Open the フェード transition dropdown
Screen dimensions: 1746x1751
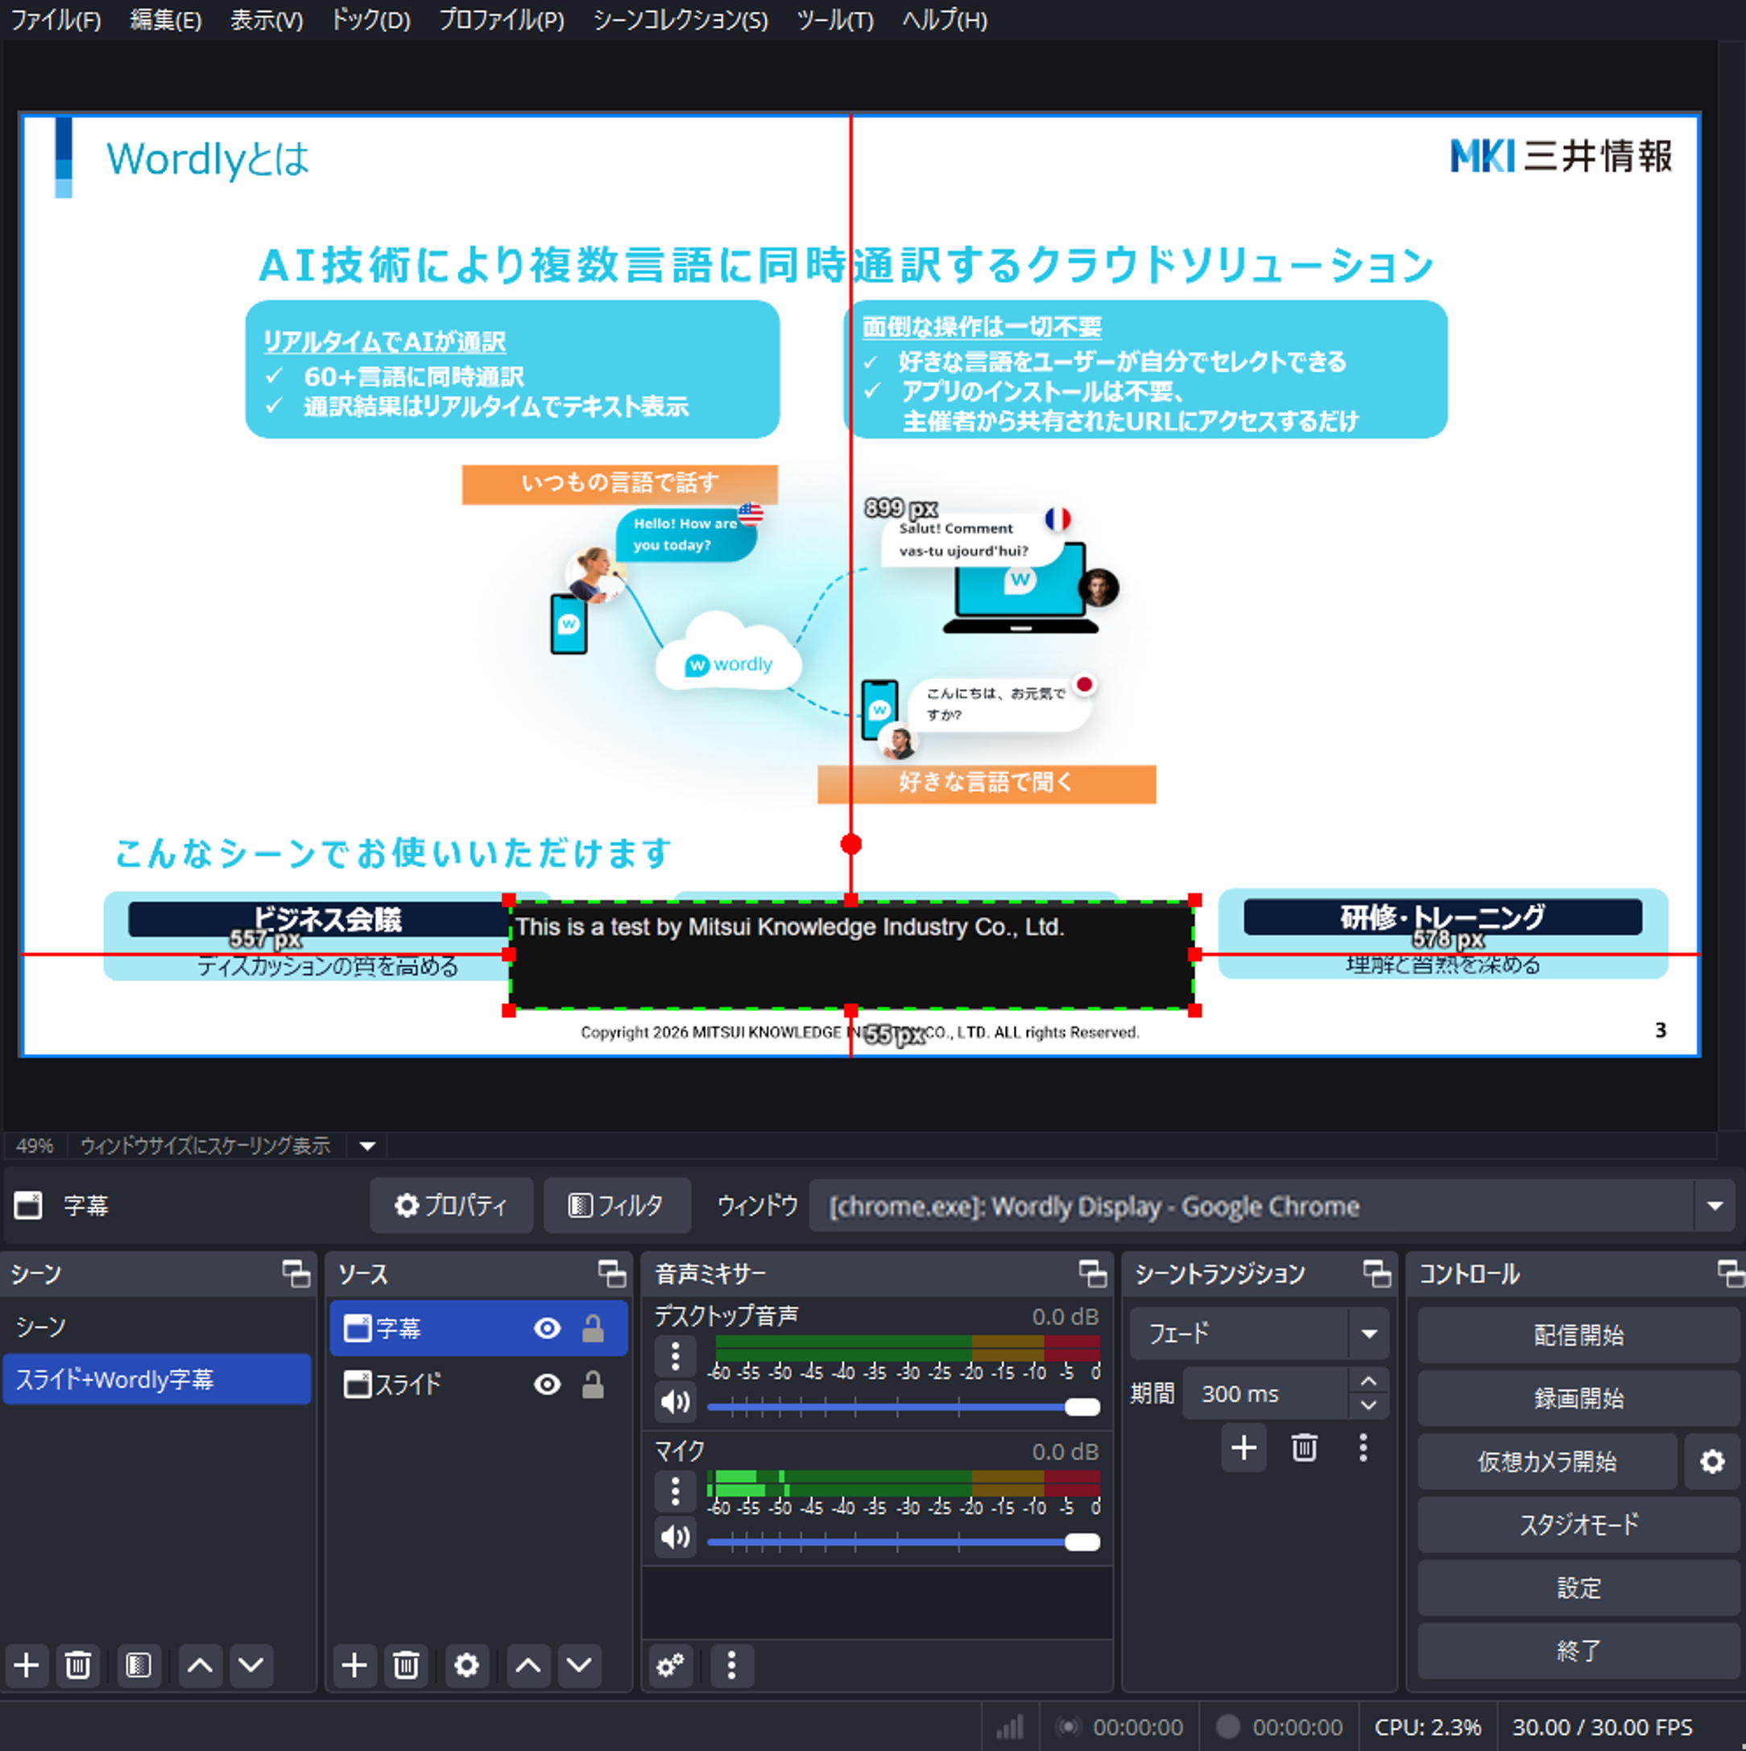[1369, 1333]
